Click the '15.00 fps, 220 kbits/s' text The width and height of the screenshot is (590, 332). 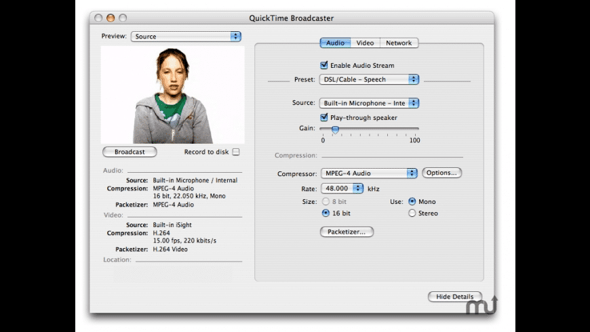tap(184, 241)
